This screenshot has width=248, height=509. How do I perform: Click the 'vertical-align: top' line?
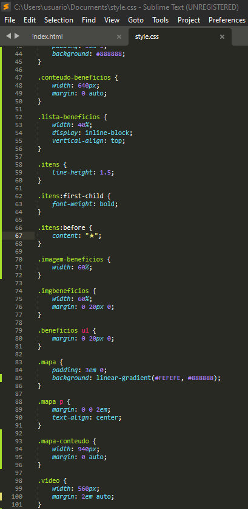pos(89,141)
